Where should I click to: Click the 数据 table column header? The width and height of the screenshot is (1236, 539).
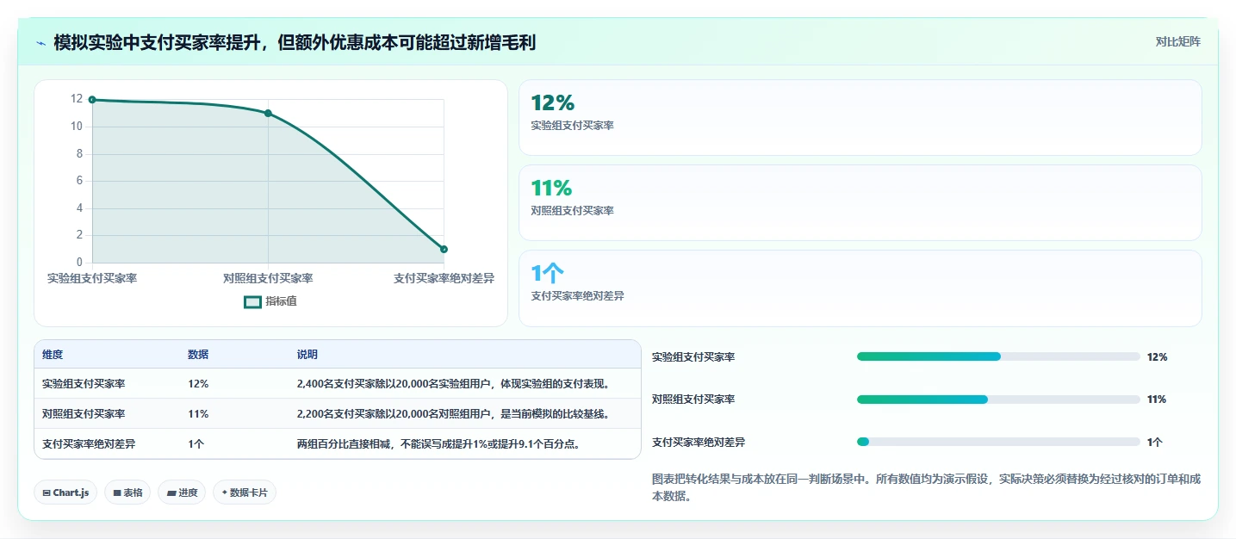198,355
